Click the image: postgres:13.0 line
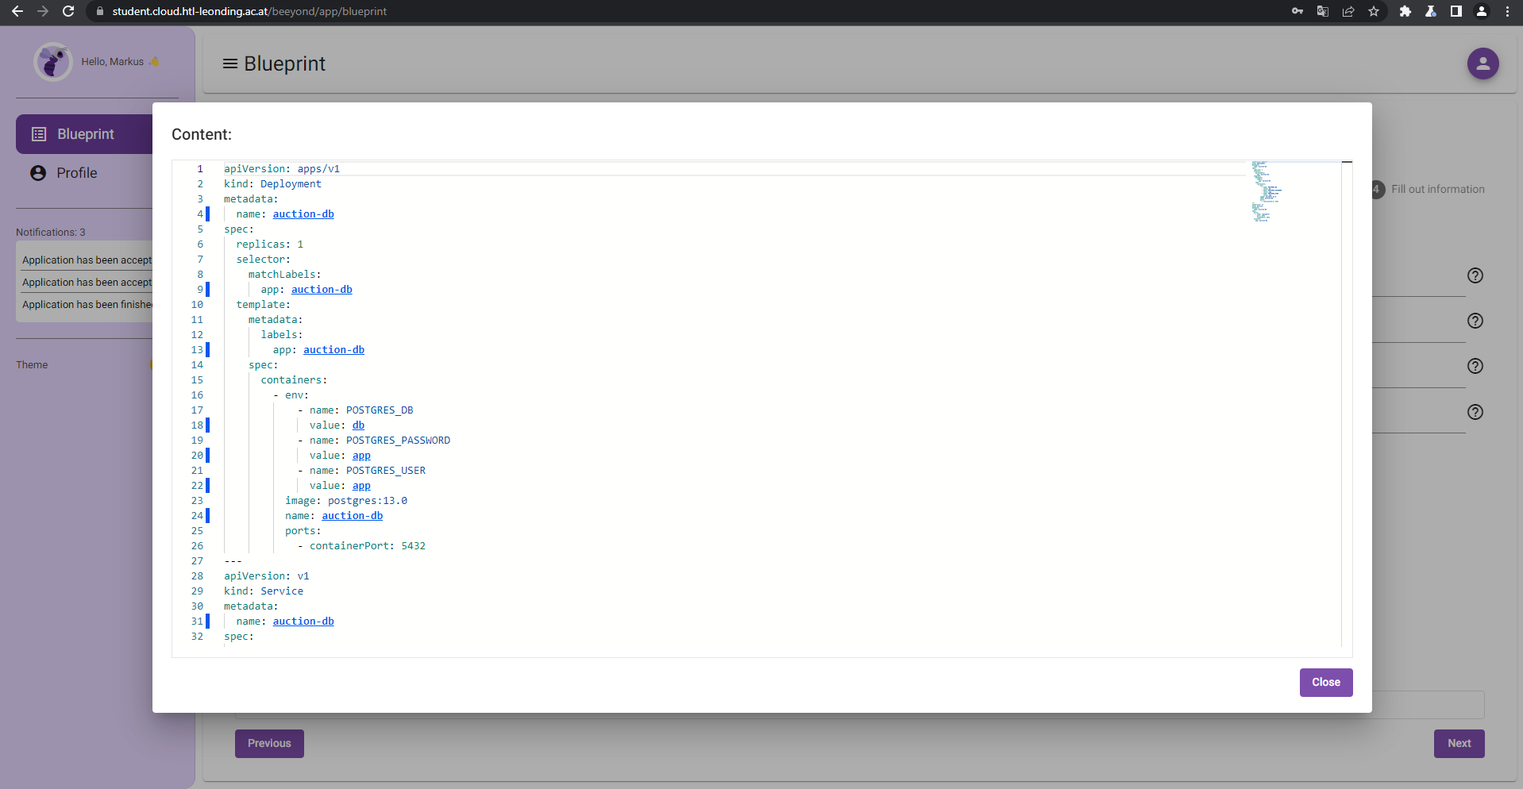Viewport: 1523px width, 789px height. pyautogui.click(x=346, y=501)
